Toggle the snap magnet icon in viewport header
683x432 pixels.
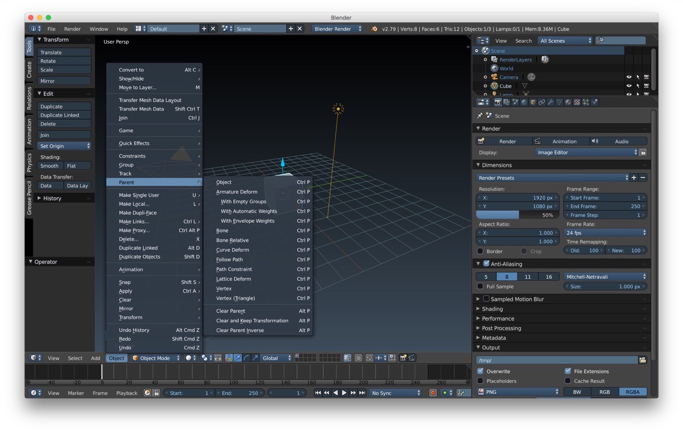click(x=369, y=358)
